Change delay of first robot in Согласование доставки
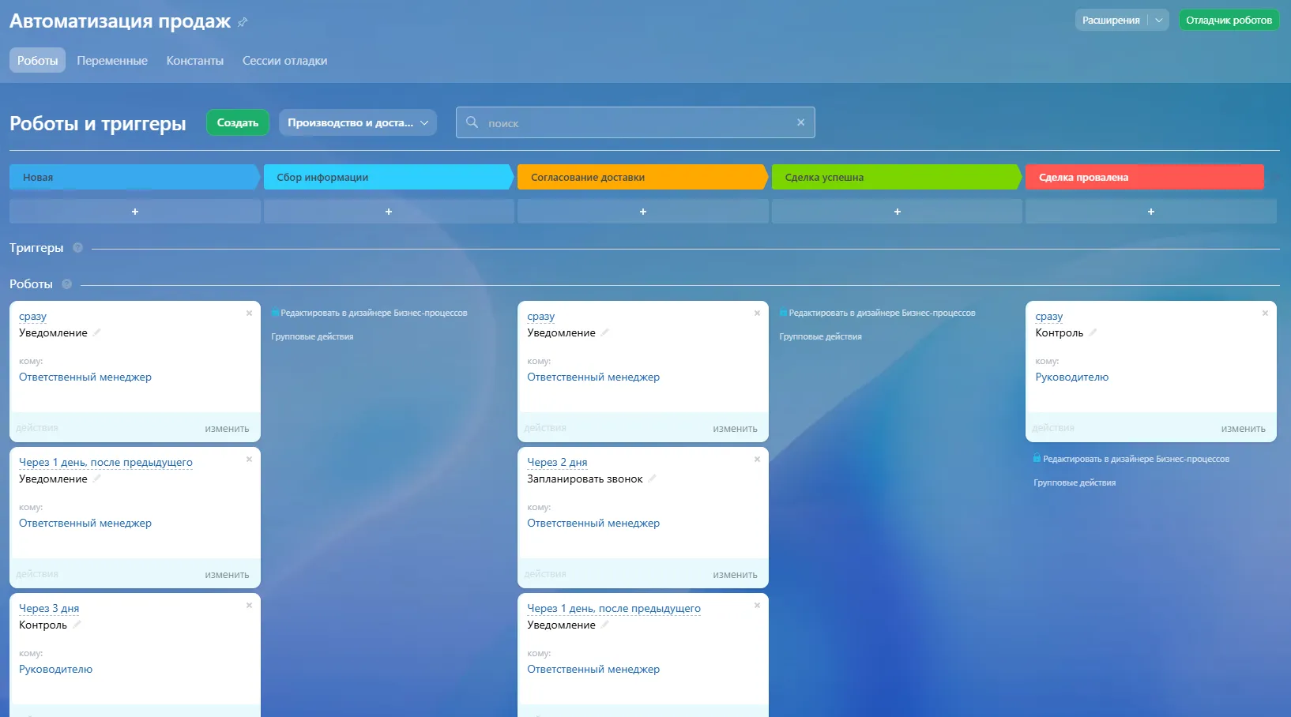This screenshot has width=1291, height=717. [541, 316]
